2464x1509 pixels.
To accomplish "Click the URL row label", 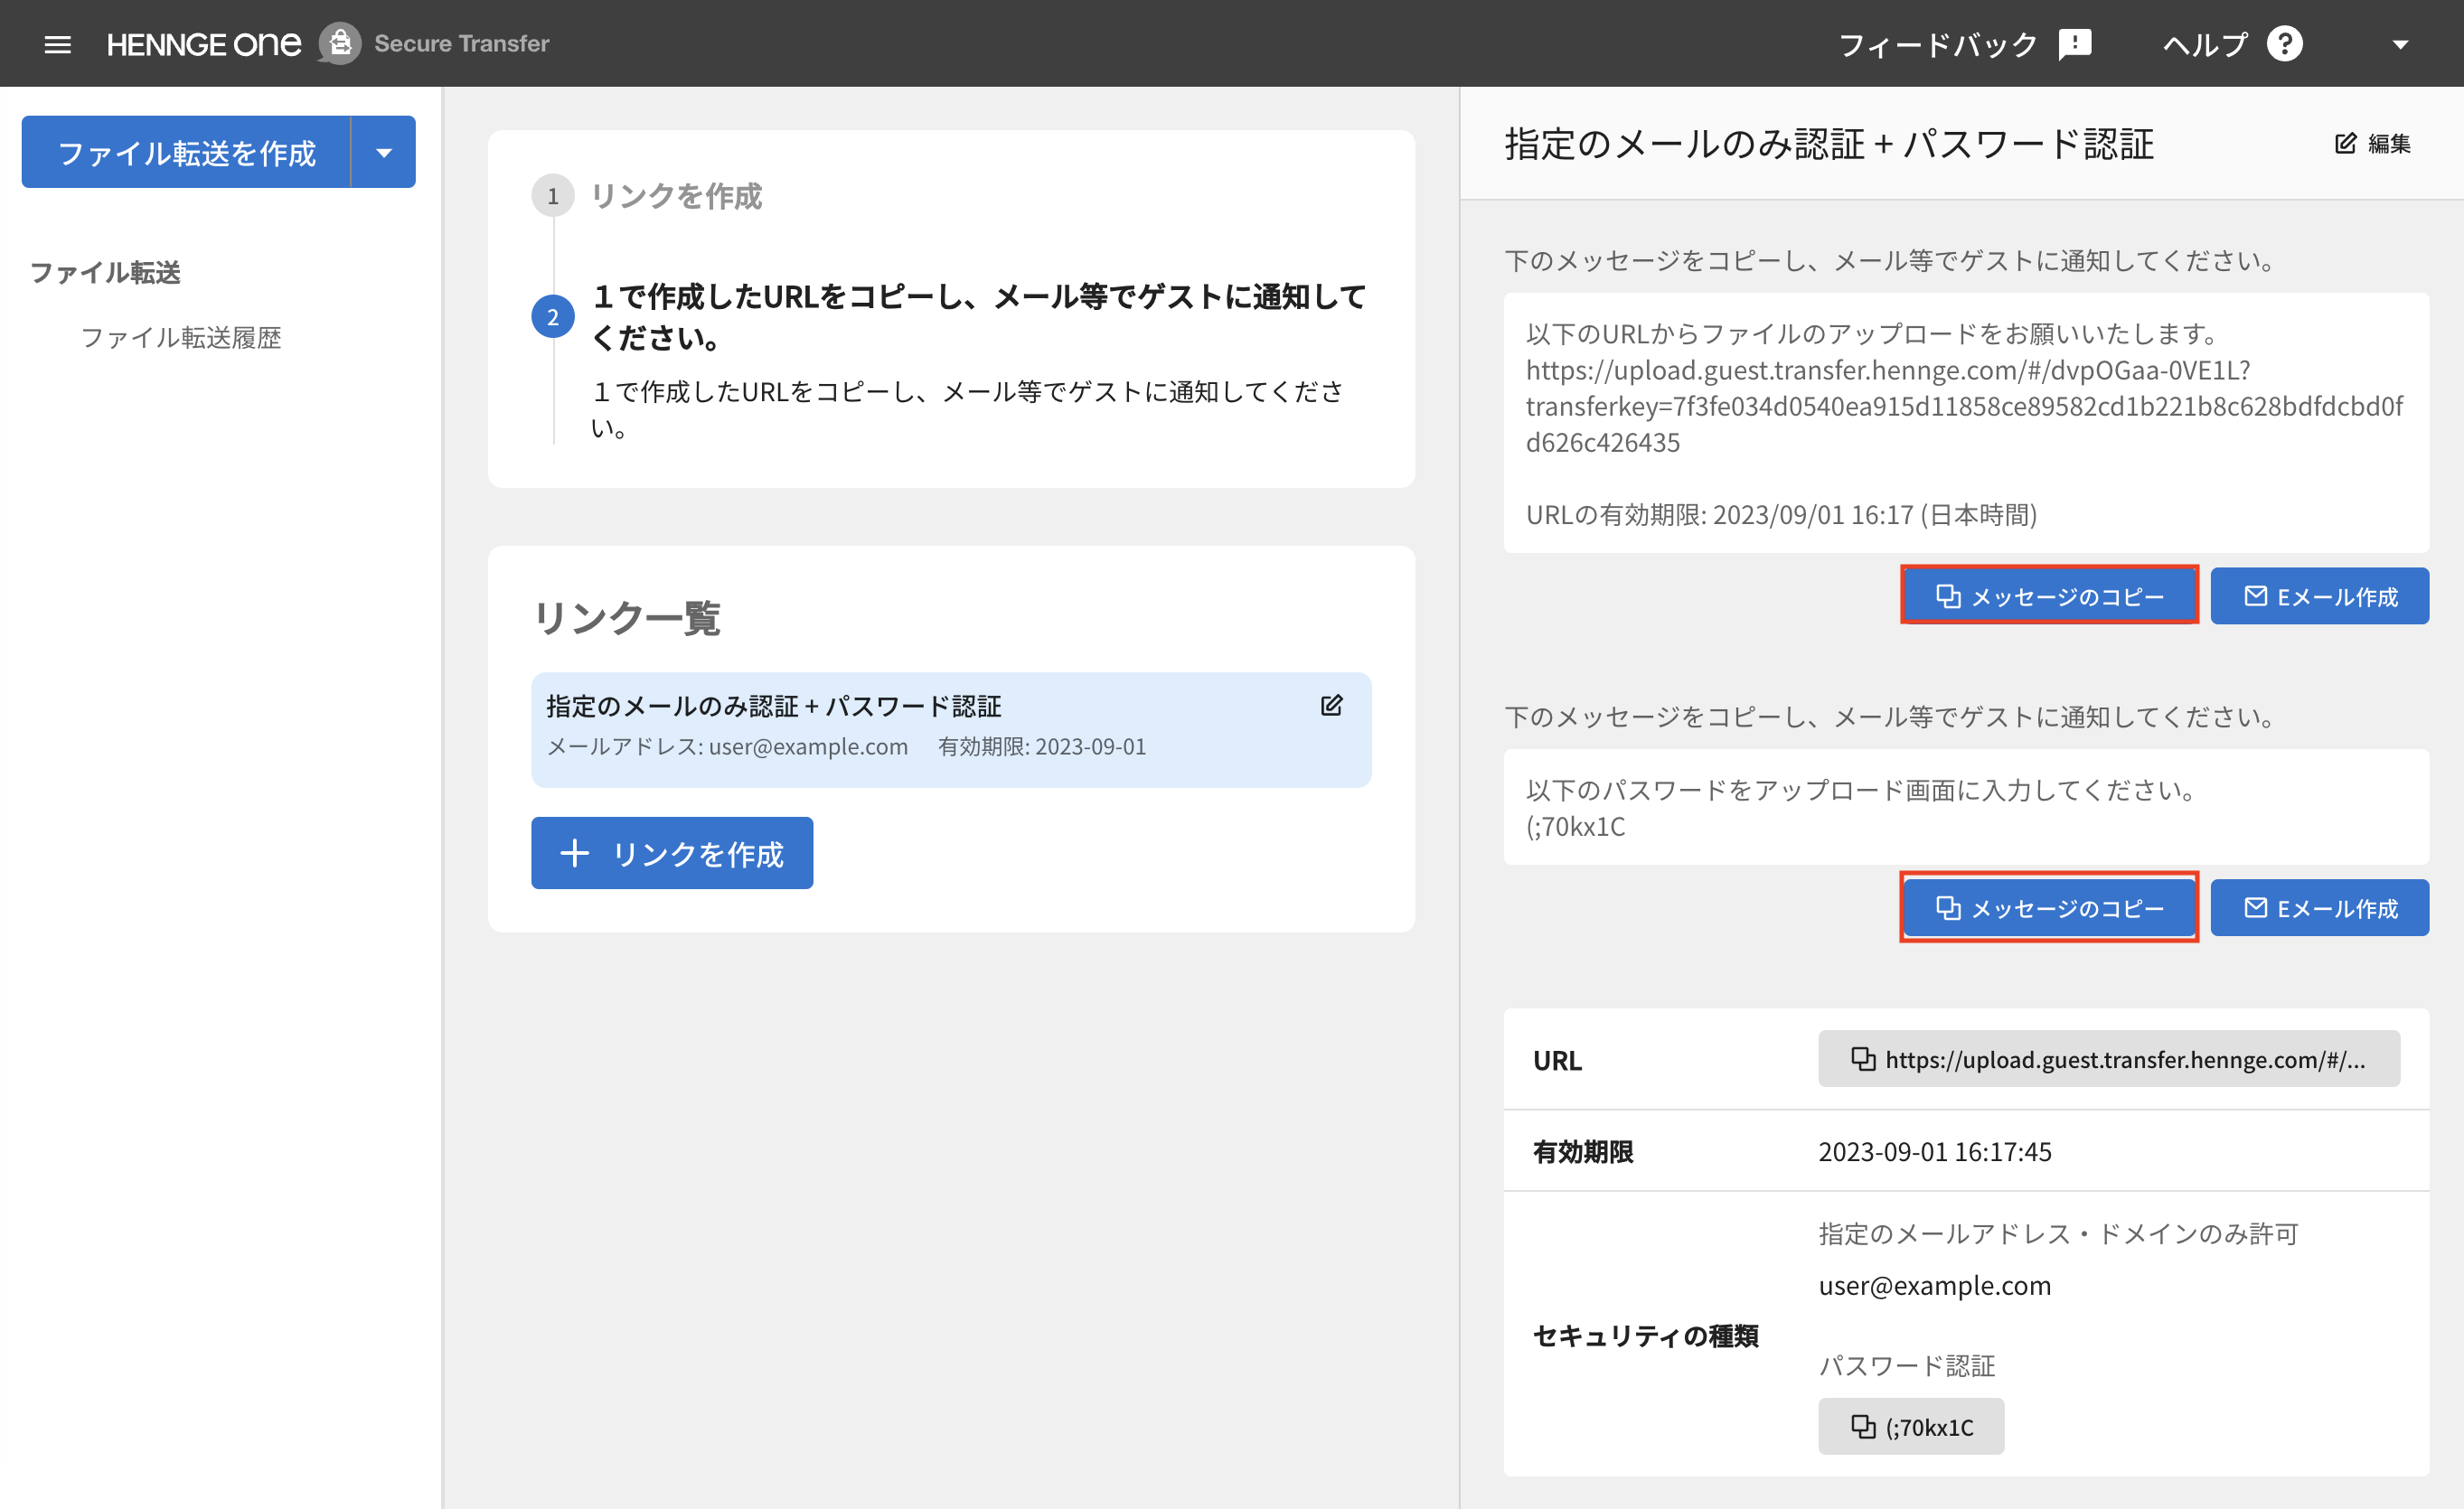I will pyautogui.click(x=1557, y=1060).
